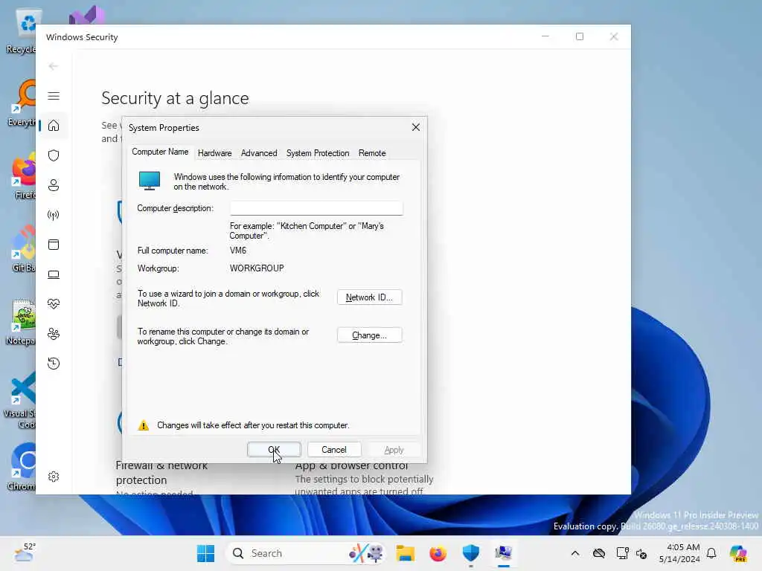Click the Computer description text field
The image size is (762, 571).
tap(316, 208)
